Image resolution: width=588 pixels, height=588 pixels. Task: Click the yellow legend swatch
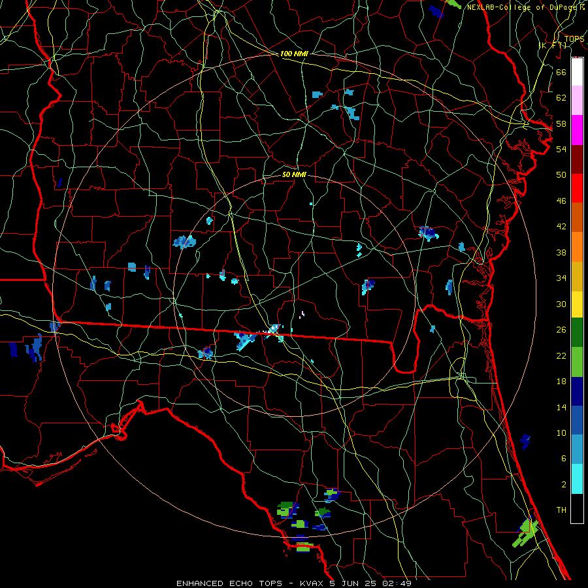[577, 304]
